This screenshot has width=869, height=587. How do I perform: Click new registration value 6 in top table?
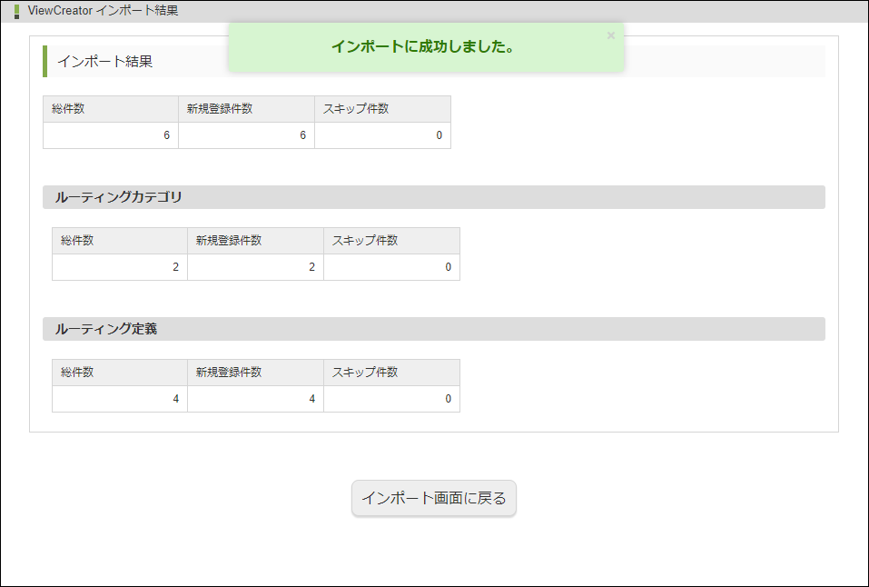pos(247,135)
